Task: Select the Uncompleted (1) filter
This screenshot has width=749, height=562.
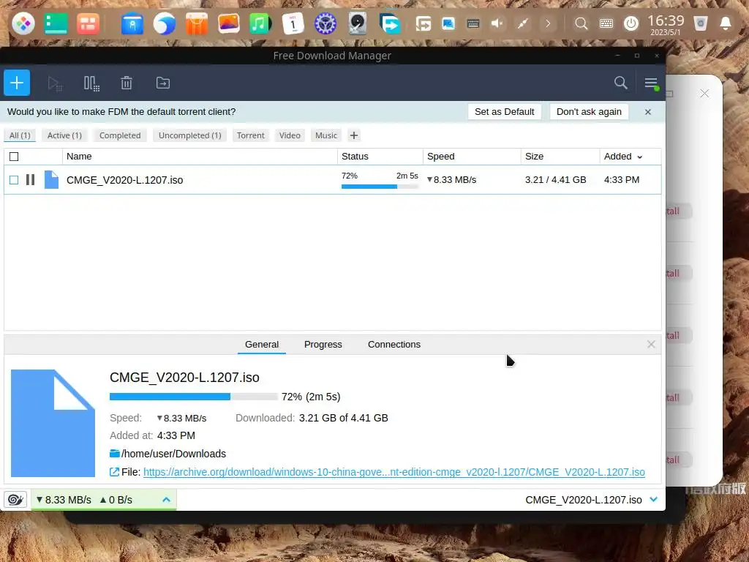Action: click(189, 135)
